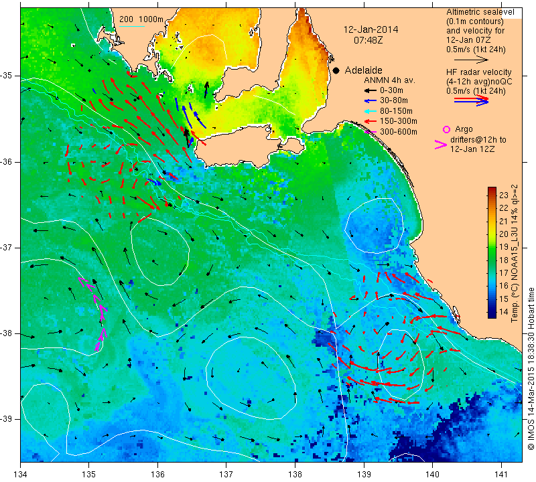Click the '0.5m/s (1kt 24h)' altimetry scale text
Screen dimensions: 536x482
476,50
